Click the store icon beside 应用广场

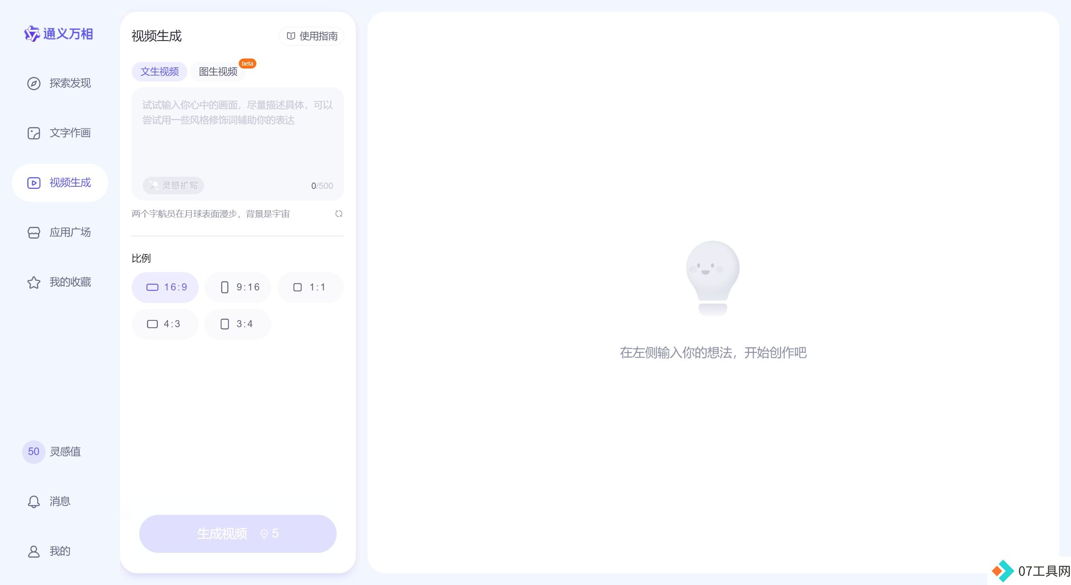[x=33, y=232]
